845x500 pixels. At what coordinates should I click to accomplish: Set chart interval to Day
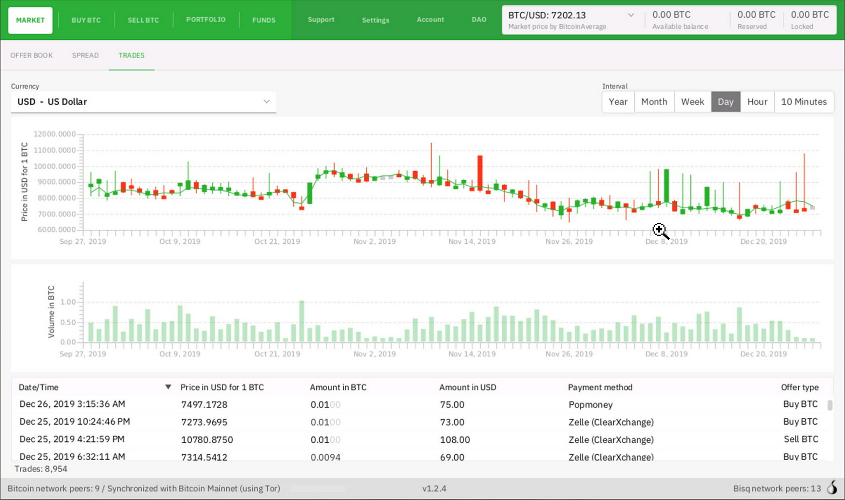725,102
